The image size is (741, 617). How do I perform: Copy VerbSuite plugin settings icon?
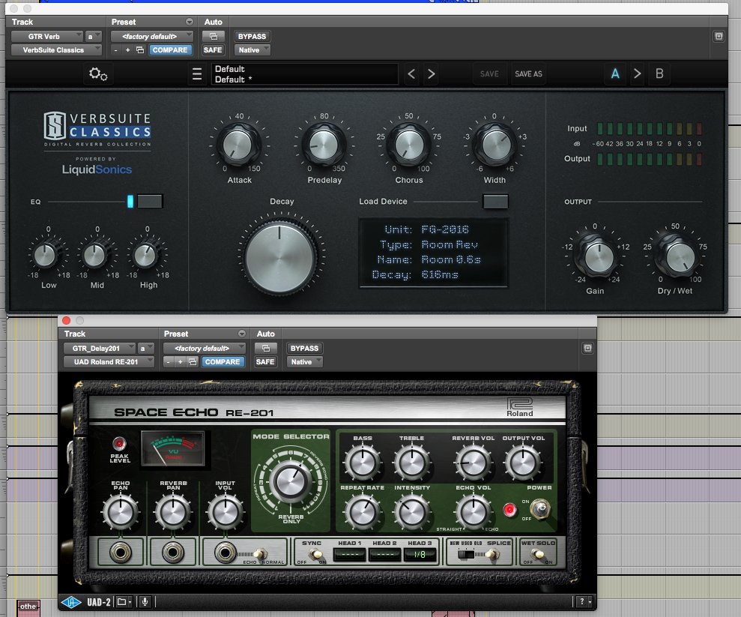point(140,49)
